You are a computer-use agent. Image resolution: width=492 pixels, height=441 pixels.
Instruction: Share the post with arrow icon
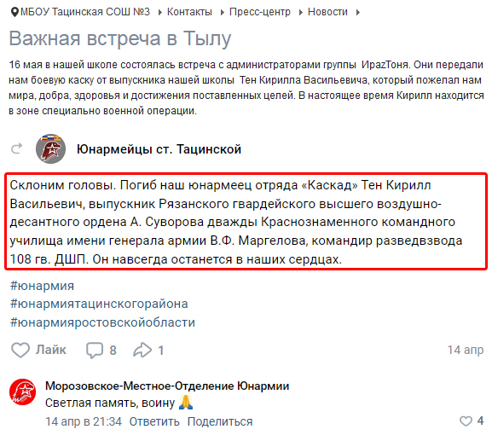click(142, 350)
